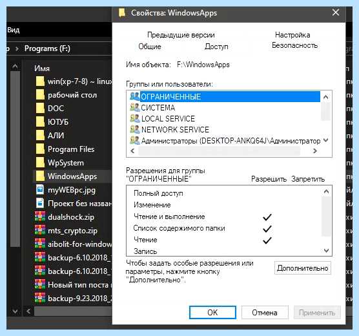Click the Explorer file list scroll down arrow
This screenshot has height=336, width=359.
(x=15, y=311)
